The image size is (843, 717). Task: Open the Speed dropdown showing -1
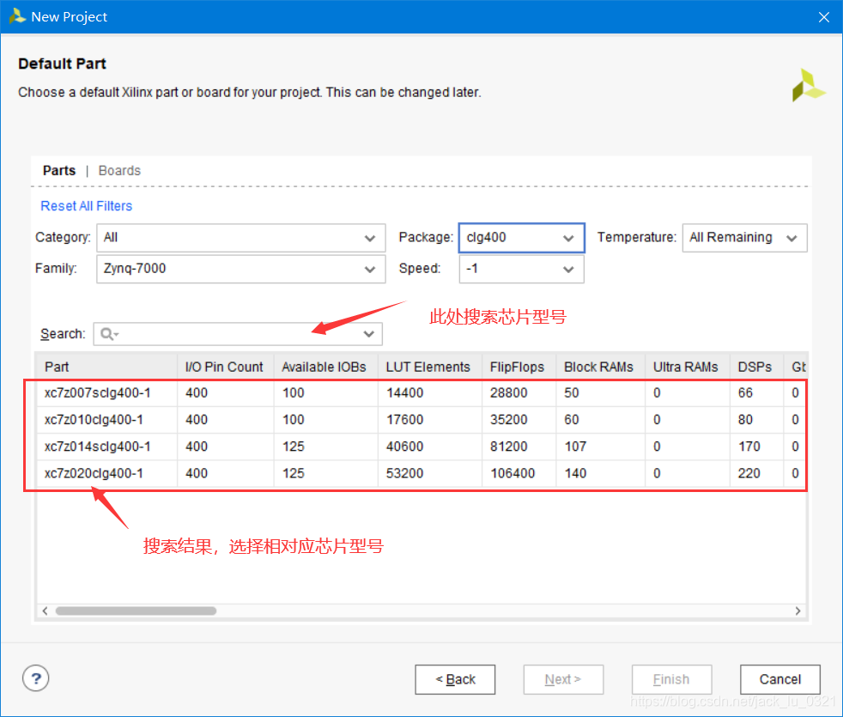click(521, 269)
